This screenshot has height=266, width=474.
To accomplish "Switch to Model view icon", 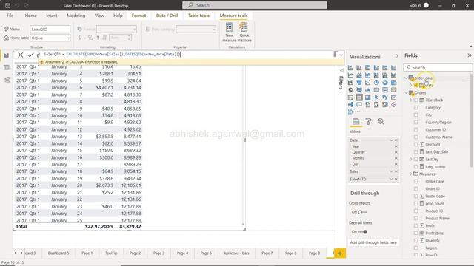I will pyautogui.click(x=7, y=80).
